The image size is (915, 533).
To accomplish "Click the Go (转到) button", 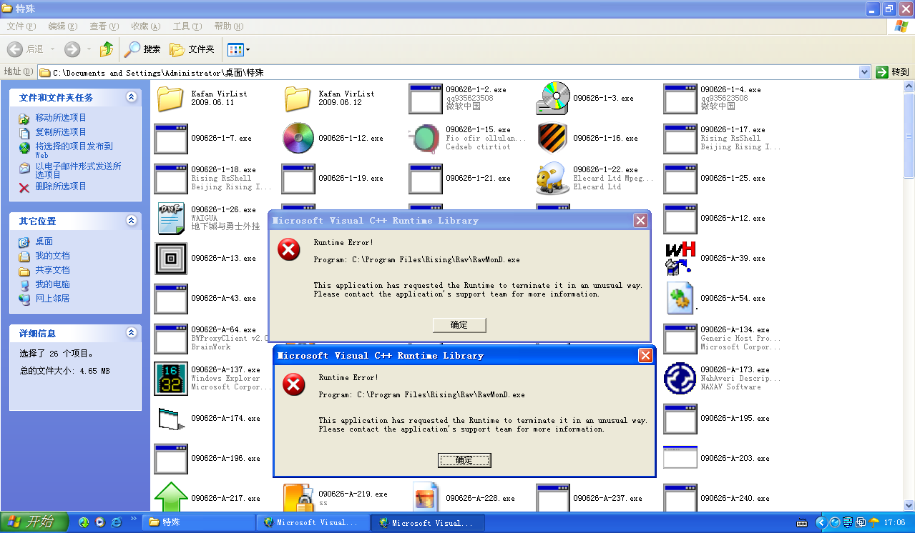I will click(x=892, y=72).
